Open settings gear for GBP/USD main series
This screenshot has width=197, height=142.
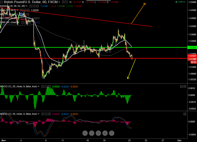67,2
